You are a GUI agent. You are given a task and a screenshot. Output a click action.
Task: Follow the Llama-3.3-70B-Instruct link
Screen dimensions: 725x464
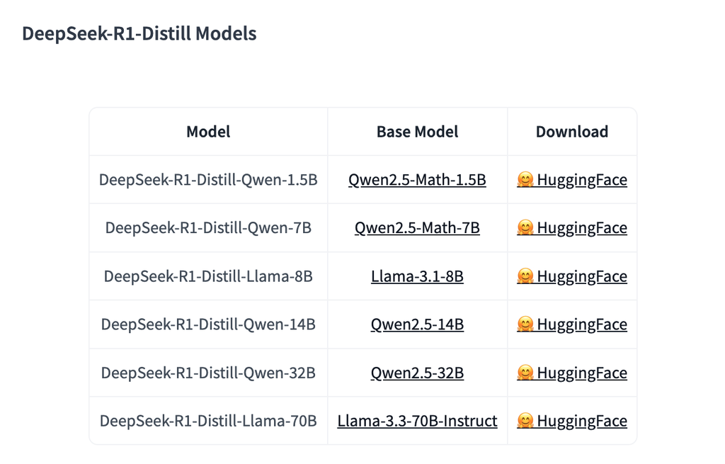pyautogui.click(x=417, y=421)
